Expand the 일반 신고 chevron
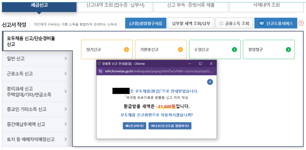Viewport: 306px width, 150px height. pos(65,58)
